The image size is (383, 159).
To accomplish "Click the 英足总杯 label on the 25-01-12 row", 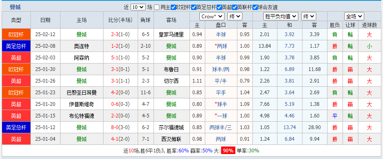I will (16, 127).
